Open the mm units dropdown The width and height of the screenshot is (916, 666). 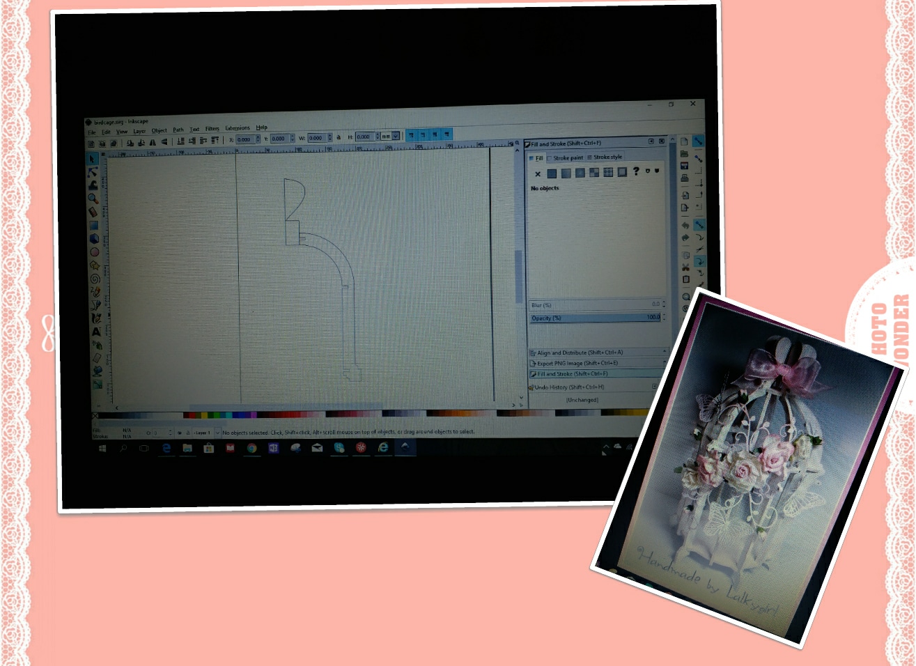coord(396,137)
